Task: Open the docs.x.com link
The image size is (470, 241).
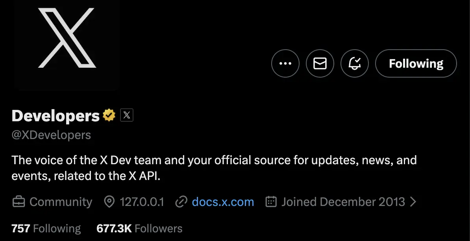Action: pos(223,202)
